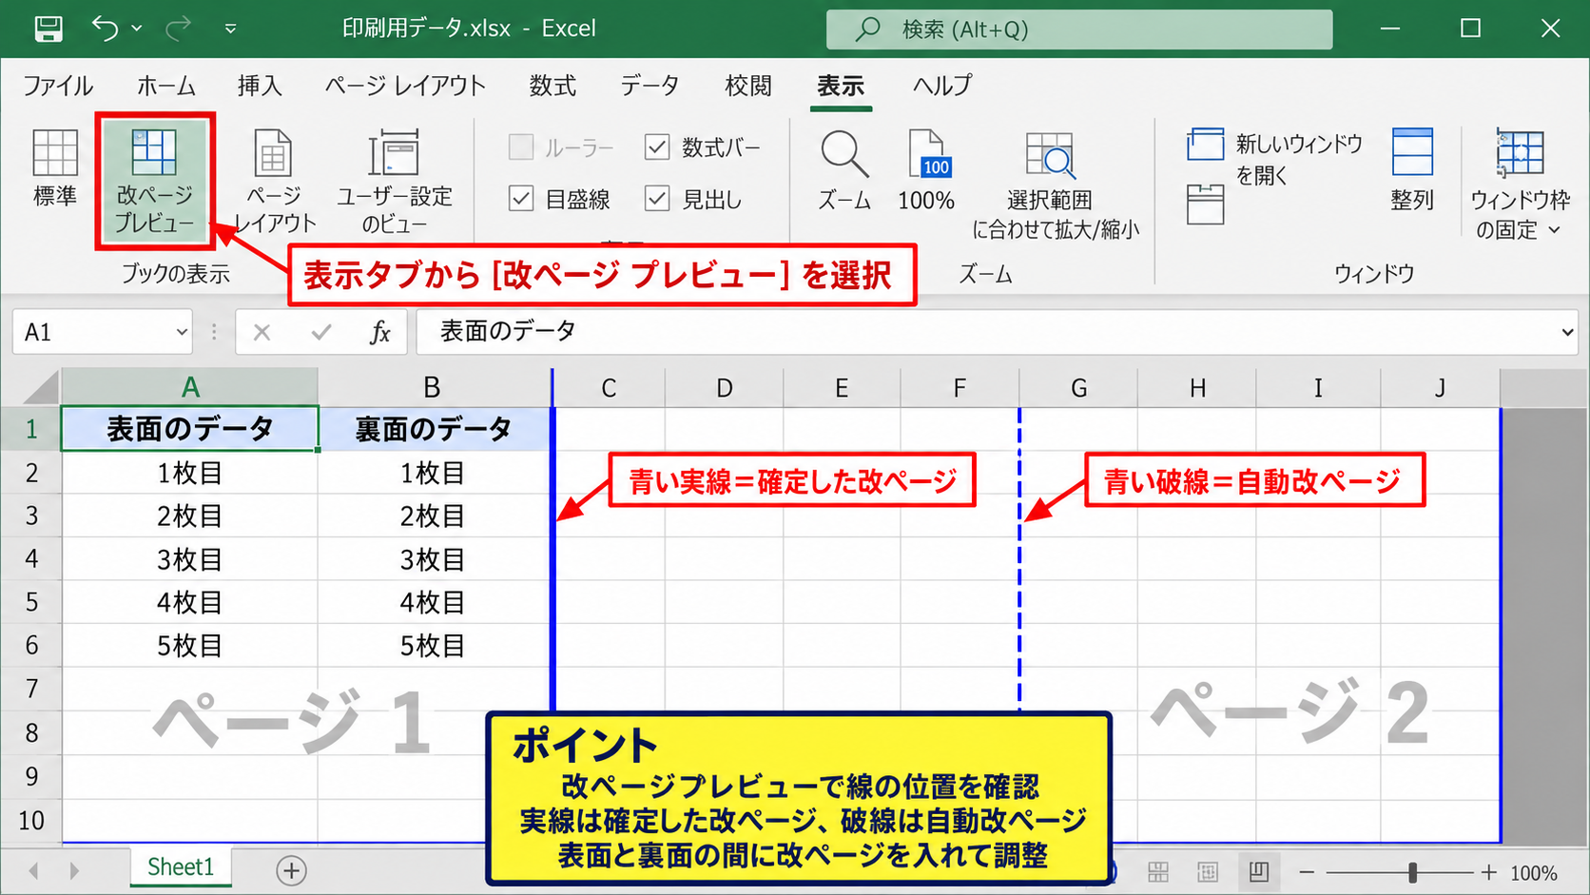1590x895 pixels.
Task: Click the formula bar confirm check button
Action: [321, 332]
